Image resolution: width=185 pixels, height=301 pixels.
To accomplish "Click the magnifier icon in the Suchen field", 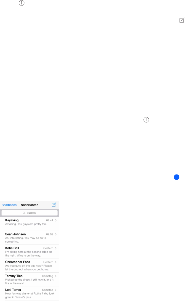I will [24, 213].
